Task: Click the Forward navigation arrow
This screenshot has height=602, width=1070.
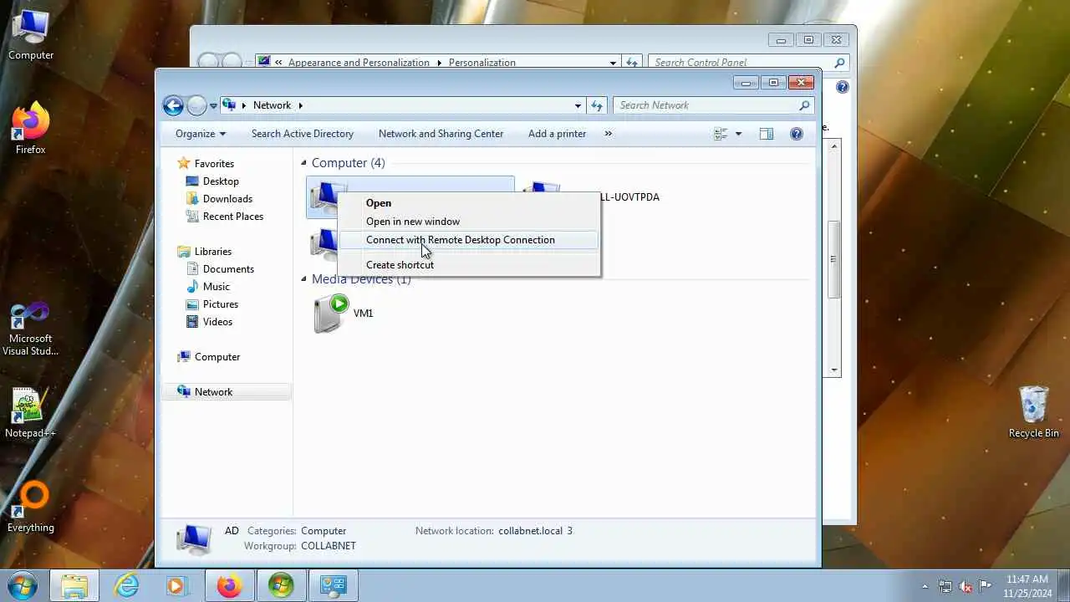Action: point(196,105)
